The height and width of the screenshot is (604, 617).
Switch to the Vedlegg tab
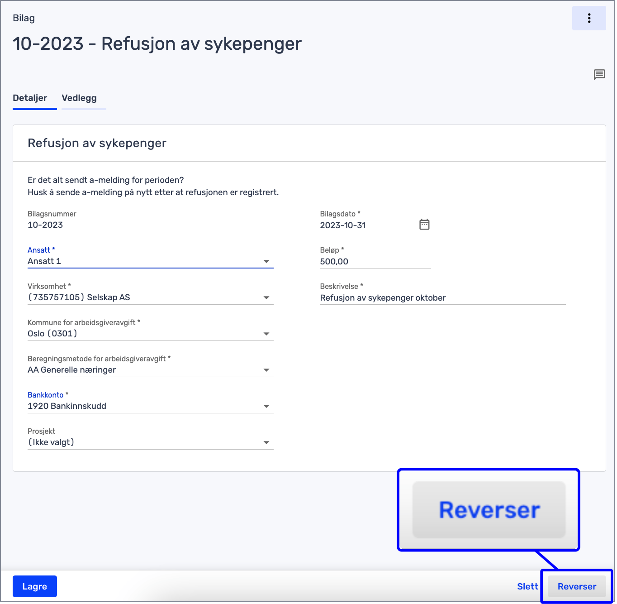point(79,98)
